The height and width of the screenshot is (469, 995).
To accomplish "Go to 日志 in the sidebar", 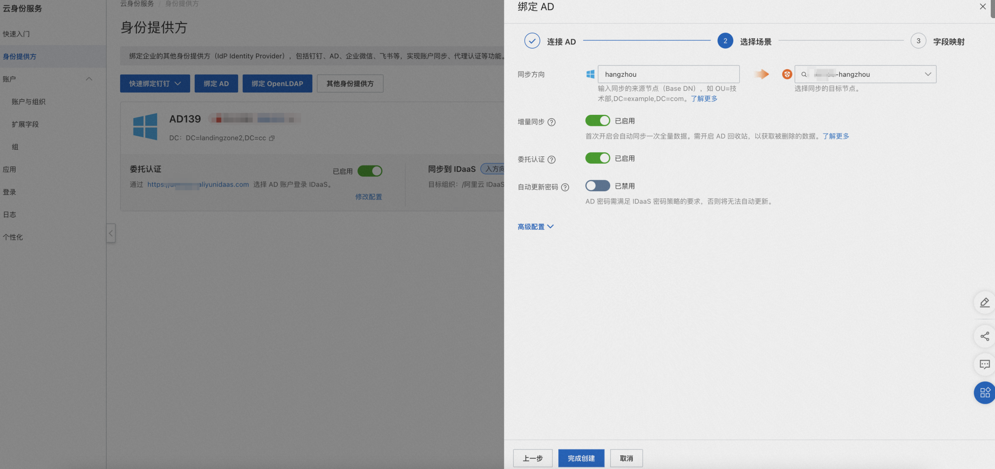I will click(10, 215).
